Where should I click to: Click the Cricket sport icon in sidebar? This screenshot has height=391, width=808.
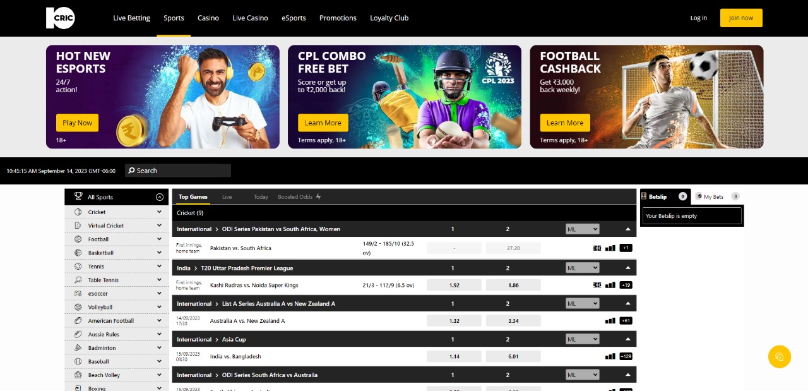point(78,212)
